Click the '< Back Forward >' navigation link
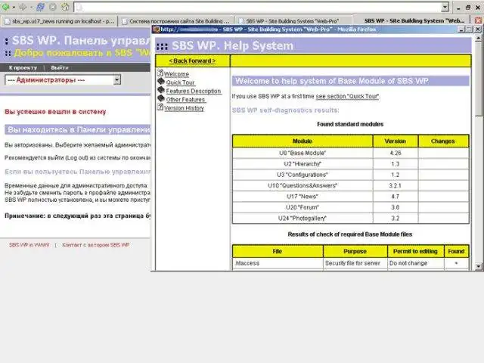 192,60
